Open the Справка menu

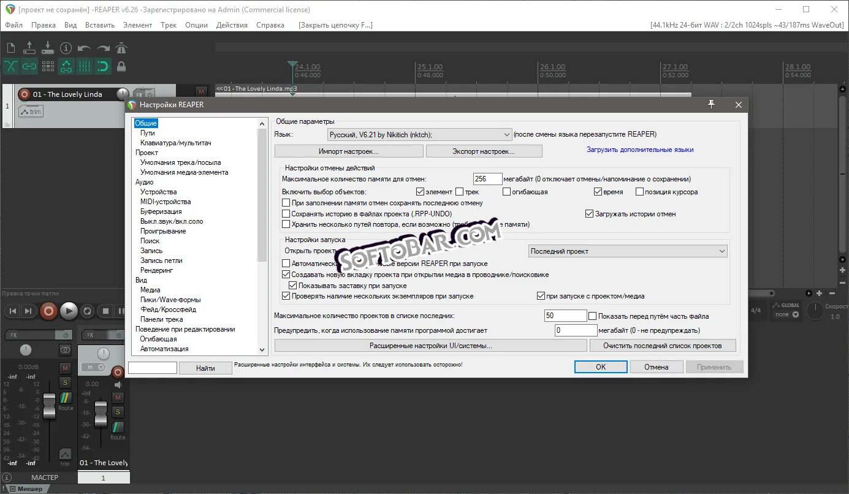point(270,25)
